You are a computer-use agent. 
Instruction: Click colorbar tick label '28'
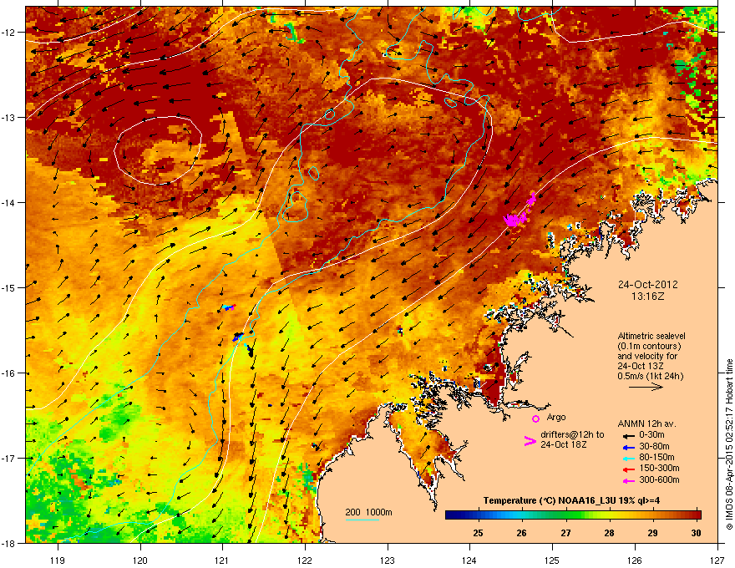point(609,533)
